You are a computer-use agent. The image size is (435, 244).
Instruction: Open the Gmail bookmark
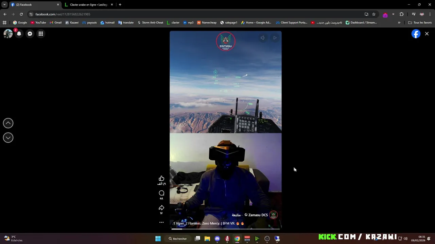[x=55, y=23]
